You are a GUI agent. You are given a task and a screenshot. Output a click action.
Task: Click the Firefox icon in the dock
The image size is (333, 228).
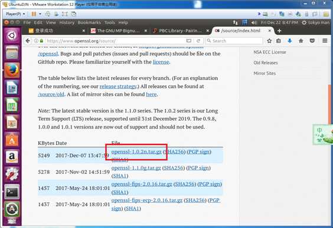pyautogui.click(x=12, y=70)
